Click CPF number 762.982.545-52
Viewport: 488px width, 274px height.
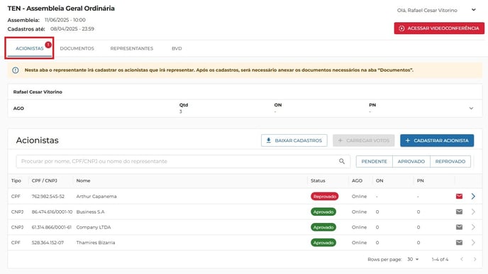pos(48,197)
